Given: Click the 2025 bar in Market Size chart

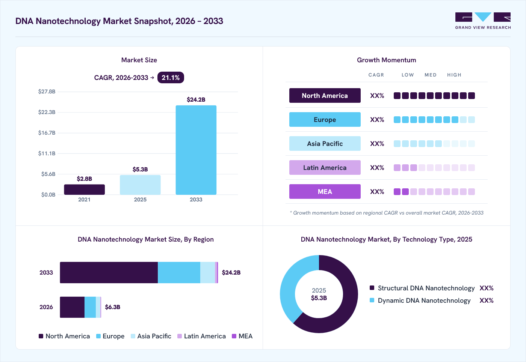Looking at the screenshot, I should tap(140, 185).
